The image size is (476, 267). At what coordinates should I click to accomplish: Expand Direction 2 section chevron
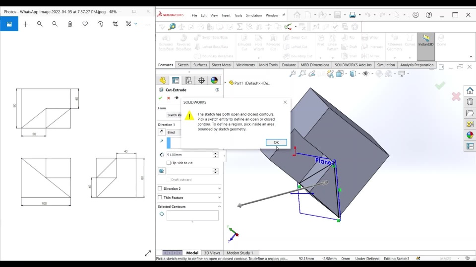click(x=220, y=188)
